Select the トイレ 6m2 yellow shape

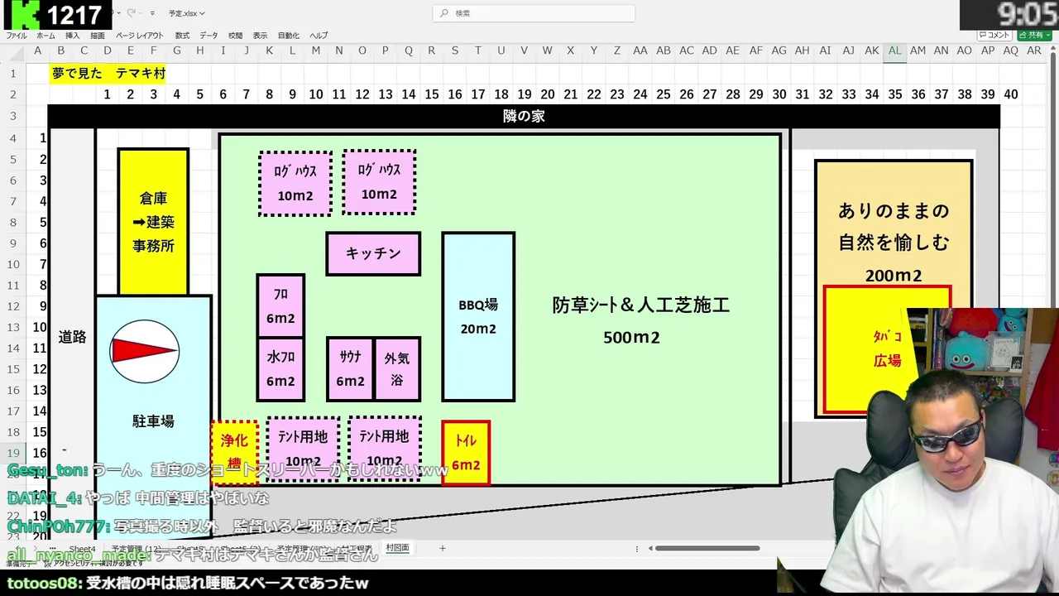466,453
